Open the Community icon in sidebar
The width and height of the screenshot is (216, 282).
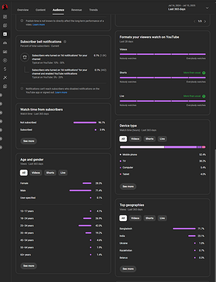click(x=5, y=43)
